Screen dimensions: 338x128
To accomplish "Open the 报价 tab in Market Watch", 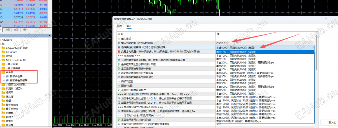I will click(x=25, y=29).
